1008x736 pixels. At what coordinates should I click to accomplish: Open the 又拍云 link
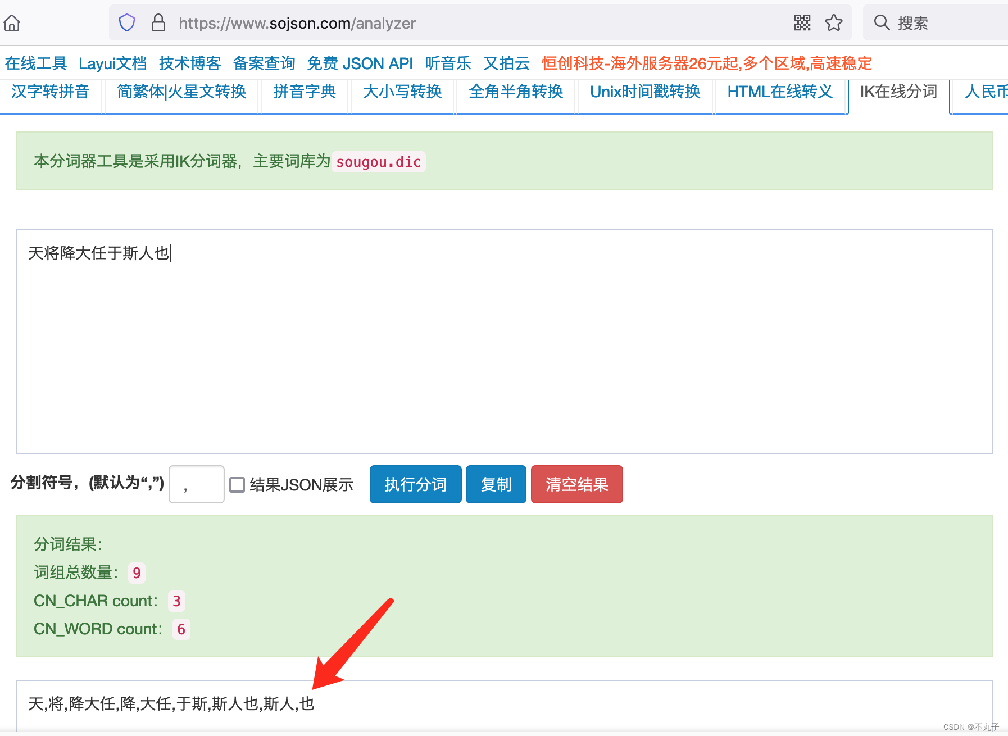(506, 63)
